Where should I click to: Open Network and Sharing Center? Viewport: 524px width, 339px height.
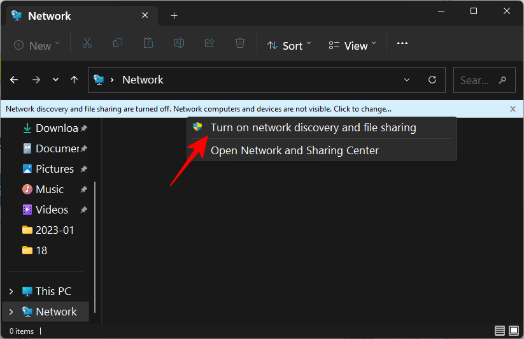pyautogui.click(x=294, y=151)
